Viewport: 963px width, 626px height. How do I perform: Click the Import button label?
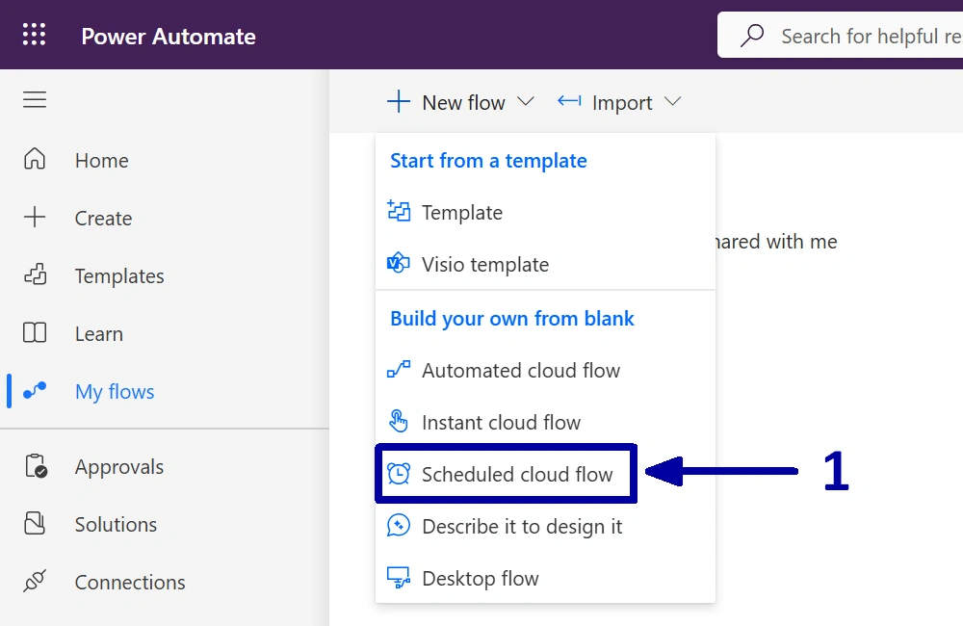click(x=621, y=103)
